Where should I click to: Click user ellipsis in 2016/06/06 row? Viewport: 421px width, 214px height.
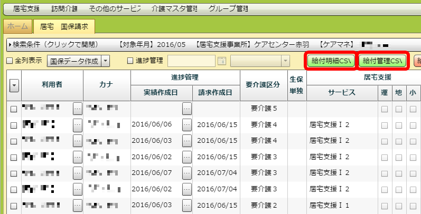click(77, 125)
